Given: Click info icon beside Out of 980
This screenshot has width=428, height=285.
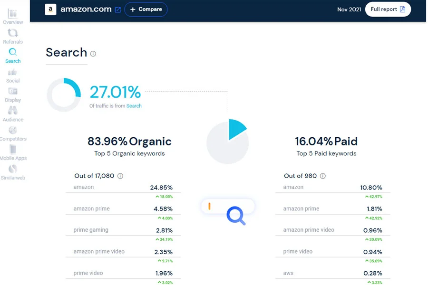Looking at the screenshot, I should click(322, 176).
